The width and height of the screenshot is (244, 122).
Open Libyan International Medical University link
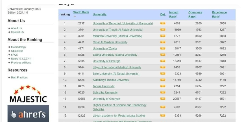(117, 67)
